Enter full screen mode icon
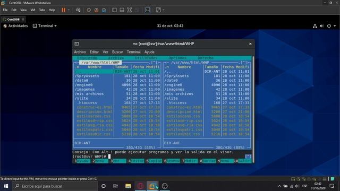Viewport: 340px width, 191px height. pyautogui.click(x=129, y=10)
